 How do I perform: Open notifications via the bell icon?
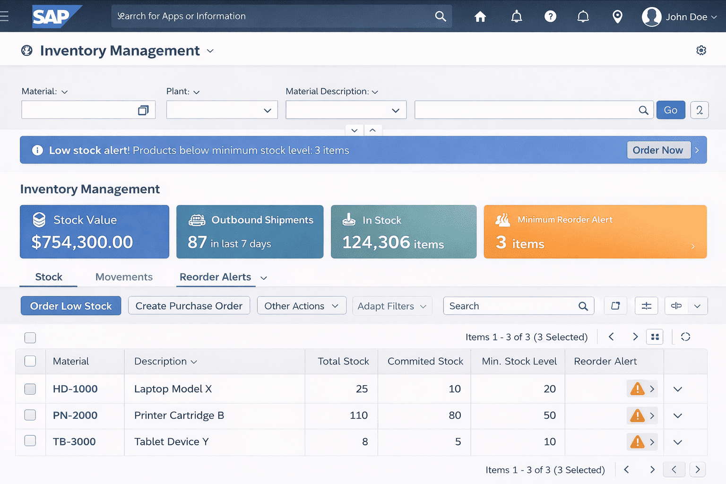click(x=516, y=16)
